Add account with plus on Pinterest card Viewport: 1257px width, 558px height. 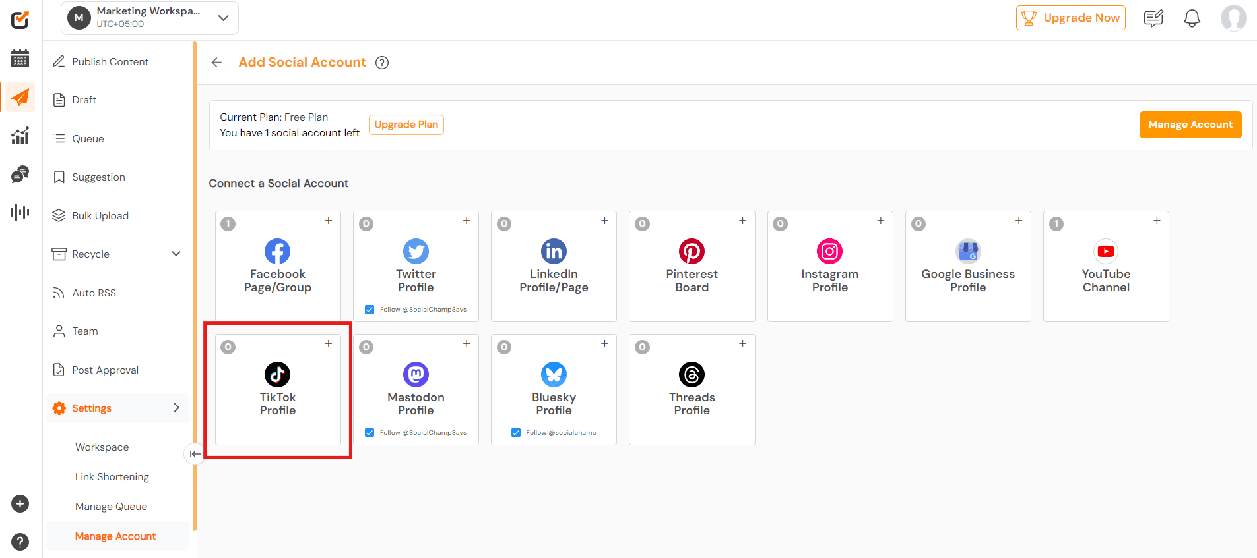(742, 221)
